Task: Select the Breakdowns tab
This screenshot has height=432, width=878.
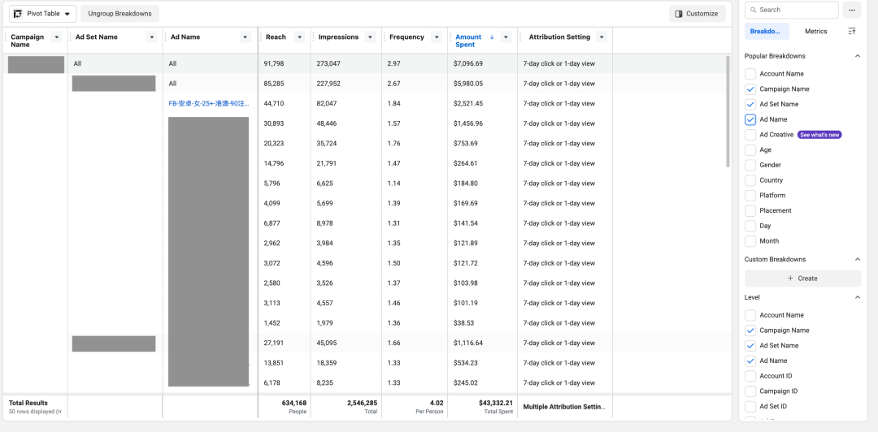Action: (767, 32)
